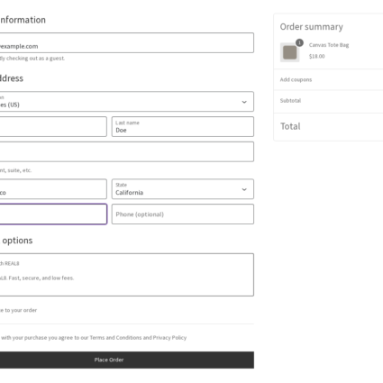Screen dimensions: 383x383
Task: Open the country/region dropdown
Action: tap(126, 102)
